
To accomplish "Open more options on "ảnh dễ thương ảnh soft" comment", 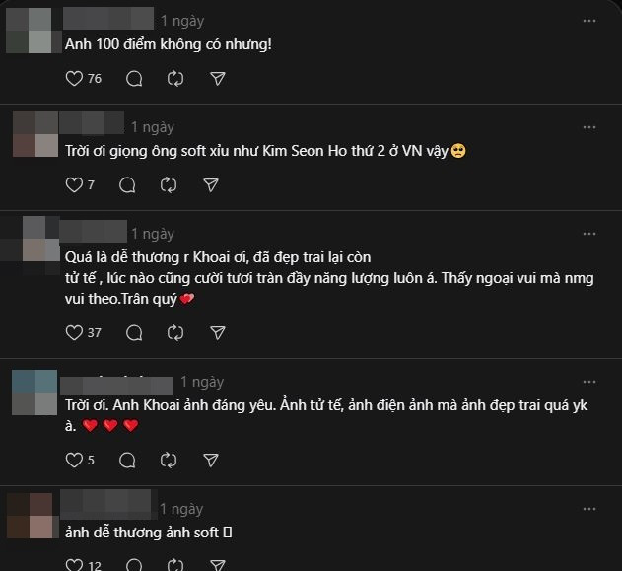I will tap(589, 509).
